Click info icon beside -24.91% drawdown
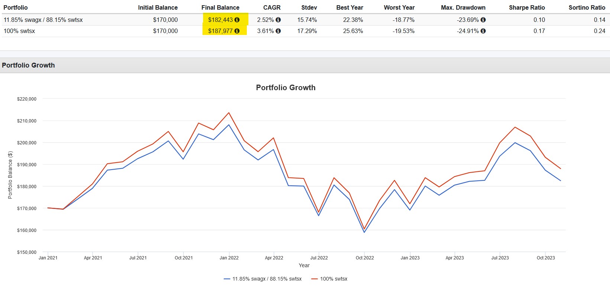The width and height of the screenshot is (610, 288). [483, 31]
